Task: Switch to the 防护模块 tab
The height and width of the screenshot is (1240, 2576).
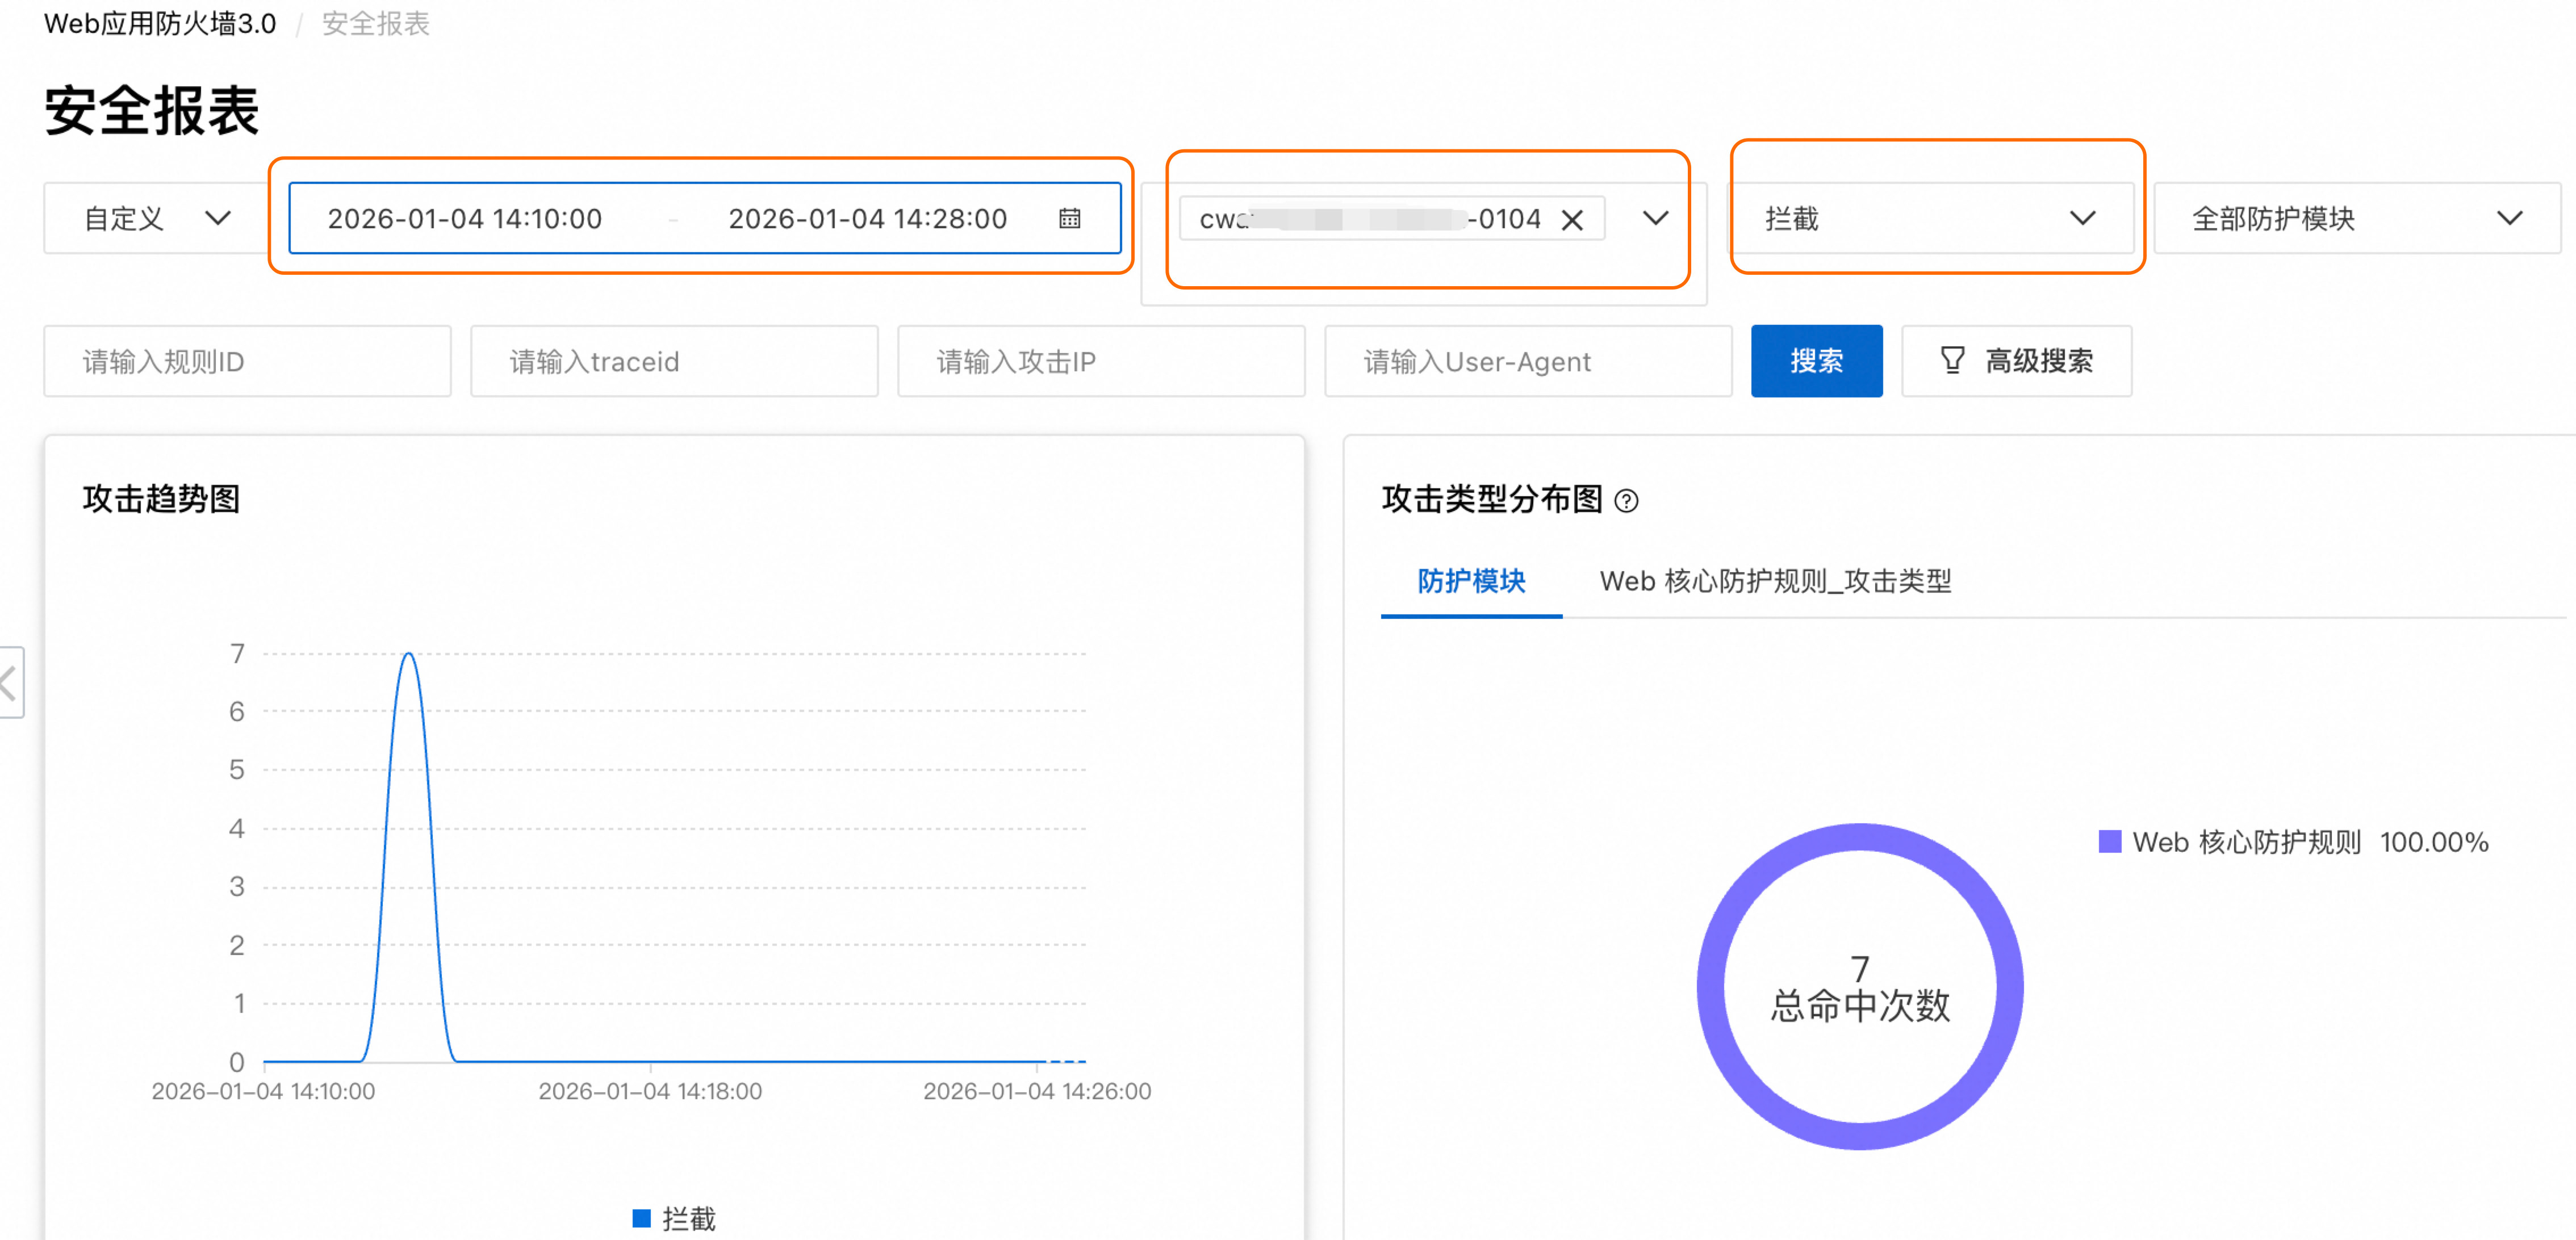Action: pos(1470,581)
